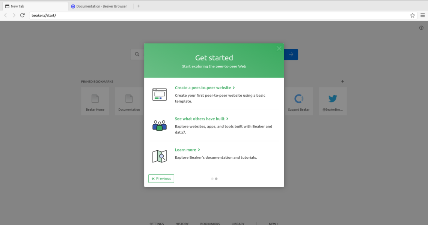Go back with the Previous button
The height and width of the screenshot is (225, 428).
161,178
